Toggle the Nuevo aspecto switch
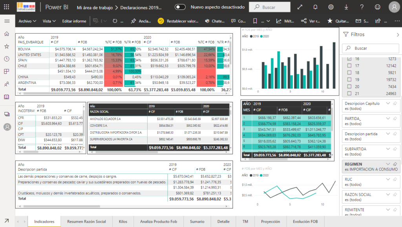Viewport: 402px width, 227px height. coord(180,7)
